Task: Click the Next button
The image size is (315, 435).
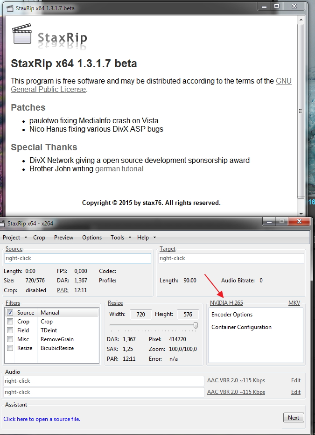Action: [294, 418]
